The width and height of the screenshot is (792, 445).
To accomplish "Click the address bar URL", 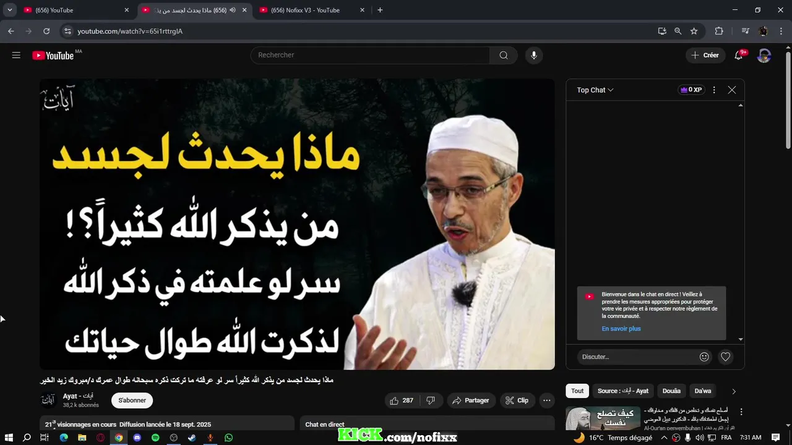I will (x=130, y=31).
